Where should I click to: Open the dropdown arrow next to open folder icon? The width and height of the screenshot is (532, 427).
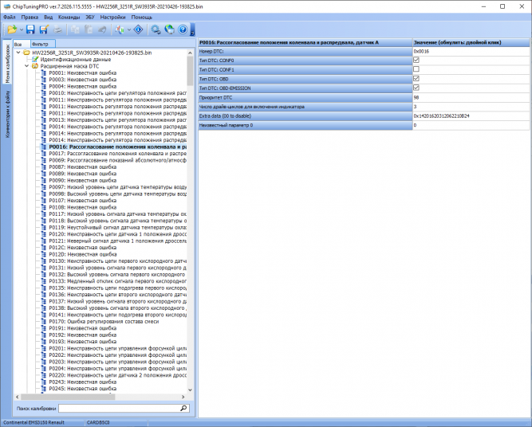click(22, 29)
